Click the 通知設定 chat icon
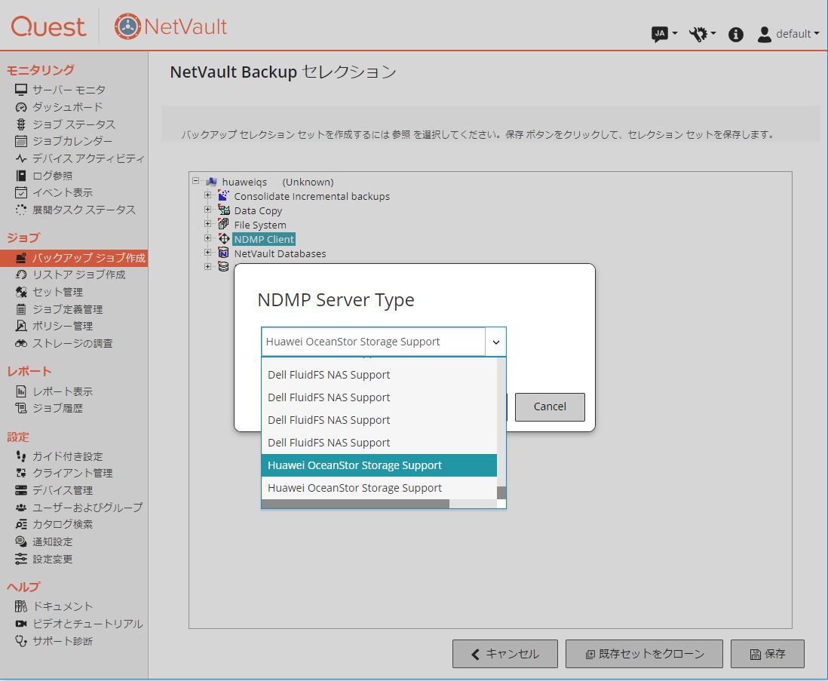The height and width of the screenshot is (681, 828). [x=21, y=541]
